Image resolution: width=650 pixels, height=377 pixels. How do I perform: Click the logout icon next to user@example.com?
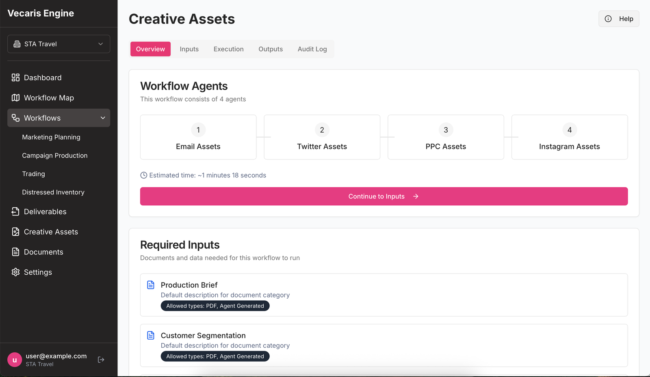(101, 359)
